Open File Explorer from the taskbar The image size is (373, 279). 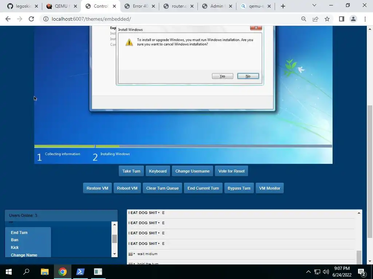[x=44, y=272]
